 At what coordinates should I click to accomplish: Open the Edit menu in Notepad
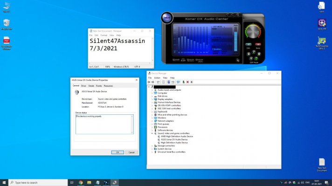(x=97, y=35)
